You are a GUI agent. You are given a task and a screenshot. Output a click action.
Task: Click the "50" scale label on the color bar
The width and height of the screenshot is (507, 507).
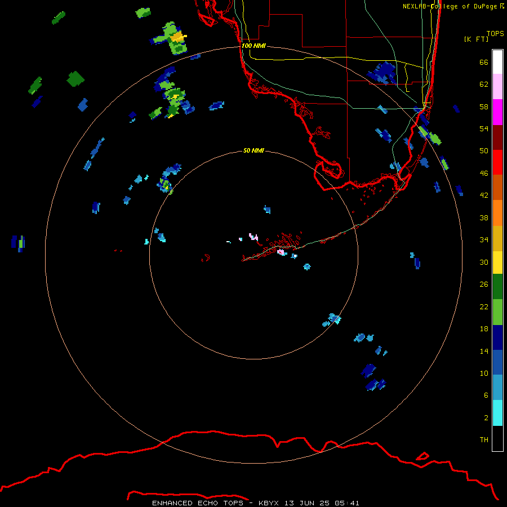pyautogui.click(x=484, y=151)
